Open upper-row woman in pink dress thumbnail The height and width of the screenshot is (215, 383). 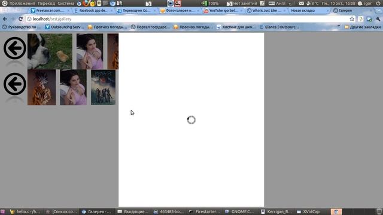[x=90, y=51]
